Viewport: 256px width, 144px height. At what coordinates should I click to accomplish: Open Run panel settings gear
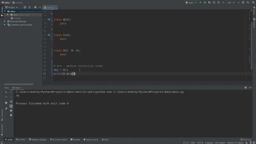[246, 88]
